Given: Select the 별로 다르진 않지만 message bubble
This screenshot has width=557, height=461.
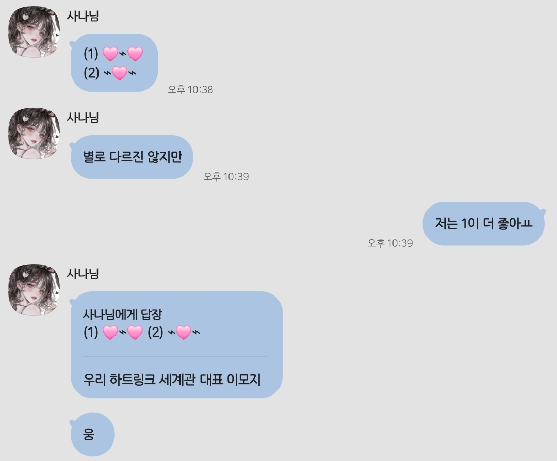Looking at the screenshot, I should (x=132, y=157).
